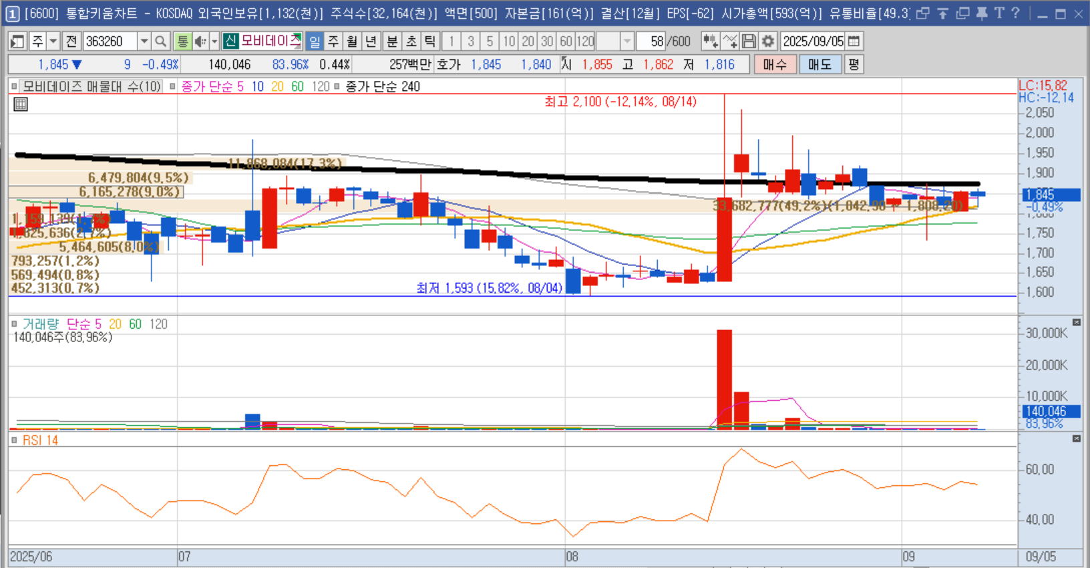Click the volume text 140,046주(83.96%)
The width and height of the screenshot is (1090, 568).
pos(63,337)
